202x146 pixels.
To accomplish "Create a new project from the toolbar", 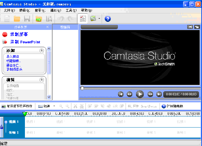I will pyautogui.click(x=7, y=19).
